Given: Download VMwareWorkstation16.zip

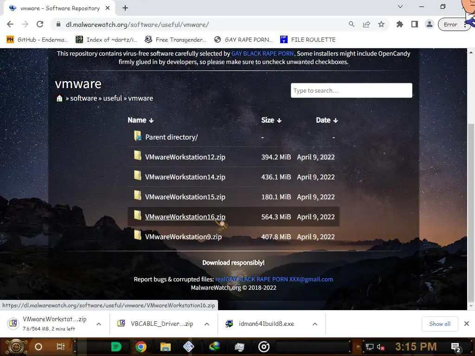Looking at the screenshot, I should pyautogui.click(x=185, y=217).
